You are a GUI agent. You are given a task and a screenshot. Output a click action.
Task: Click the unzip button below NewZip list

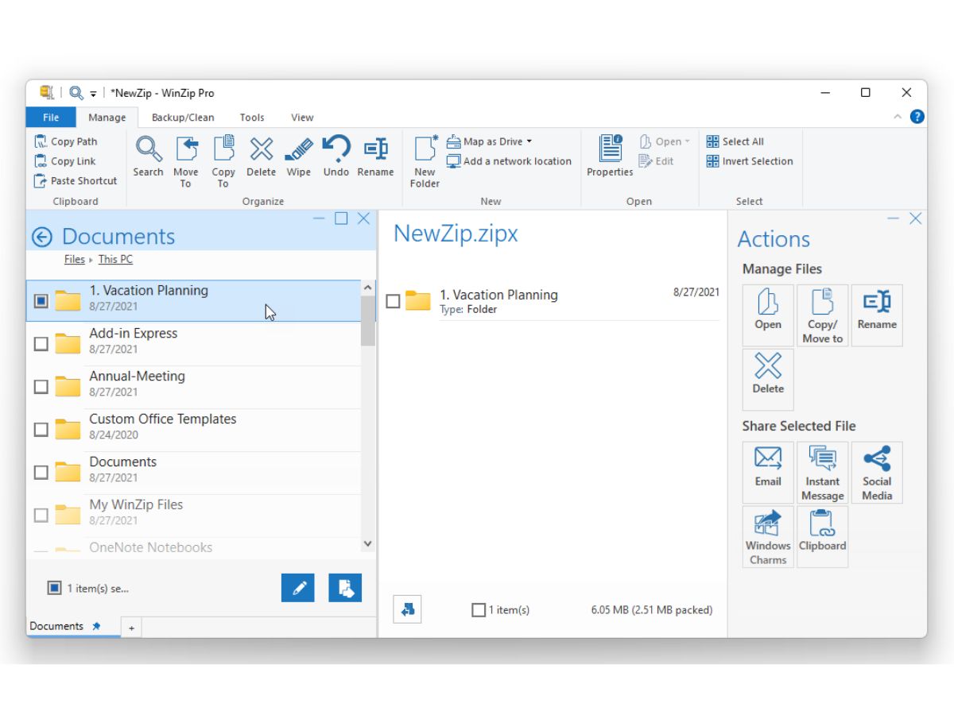coord(407,609)
